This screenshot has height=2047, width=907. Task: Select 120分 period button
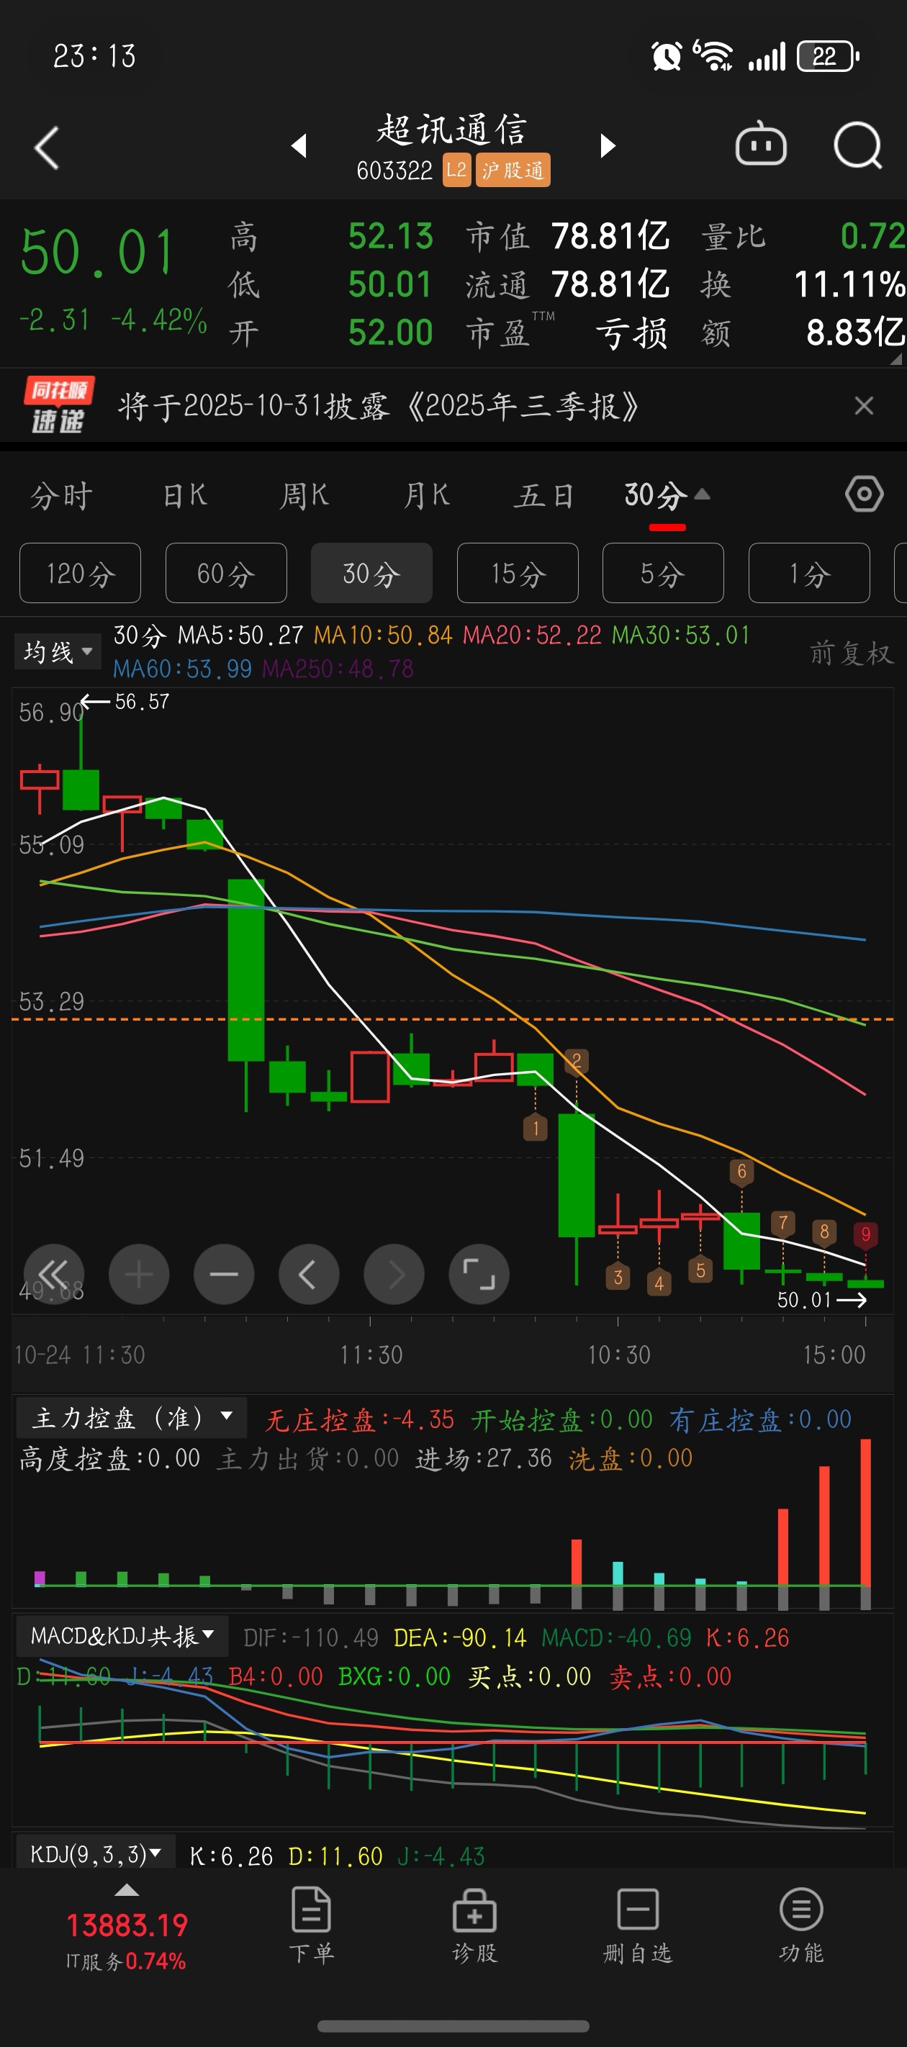pyautogui.click(x=81, y=573)
